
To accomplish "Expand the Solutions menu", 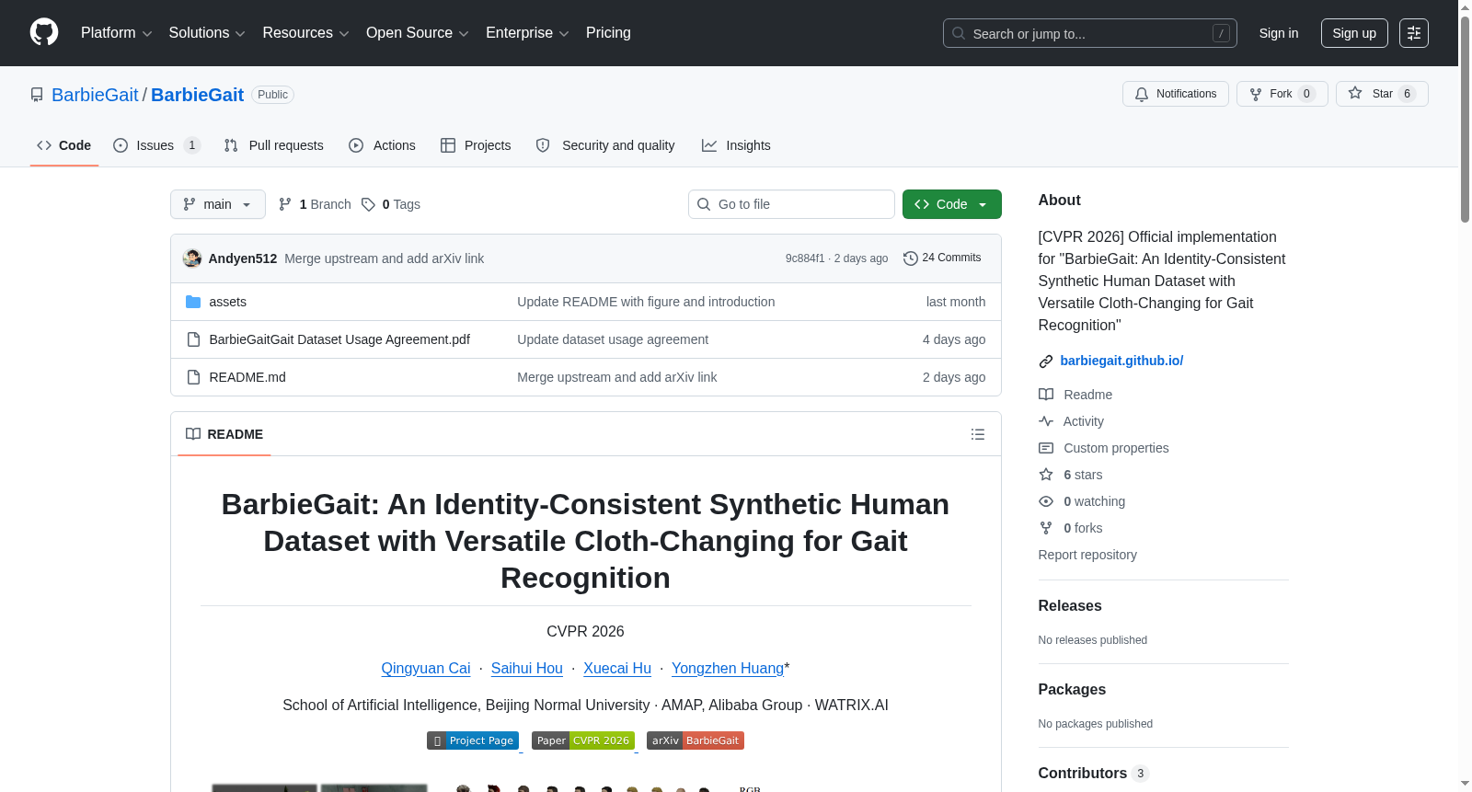I will (x=207, y=33).
